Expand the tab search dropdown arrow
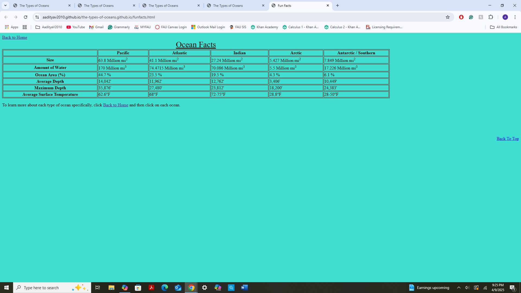 coord(5,5)
